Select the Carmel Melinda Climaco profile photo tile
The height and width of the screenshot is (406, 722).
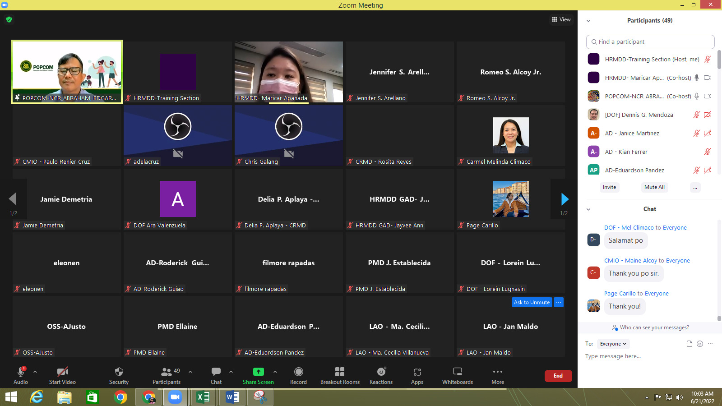pyautogui.click(x=511, y=135)
